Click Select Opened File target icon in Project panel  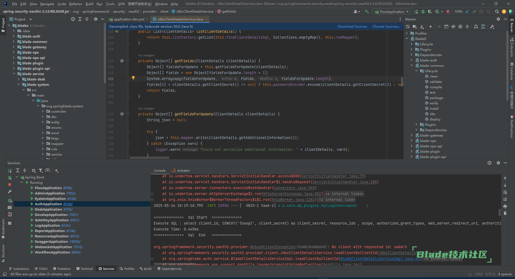click(73, 19)
